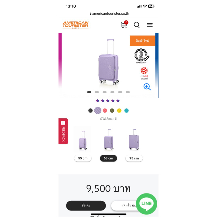
Task: Click the ซื้อเลย buy button
Action: click(x=86, y=206)
